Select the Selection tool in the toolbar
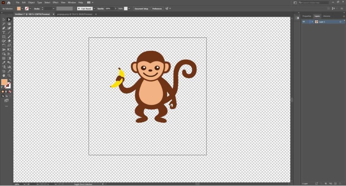The width and height of the screenshot is (346, 186). coord(4,20)
